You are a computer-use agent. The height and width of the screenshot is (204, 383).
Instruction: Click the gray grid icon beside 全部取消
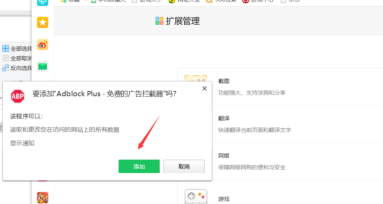[x=6, y=58]
